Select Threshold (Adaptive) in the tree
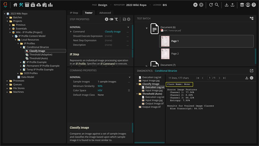259x146 pixels. point(41,55)
